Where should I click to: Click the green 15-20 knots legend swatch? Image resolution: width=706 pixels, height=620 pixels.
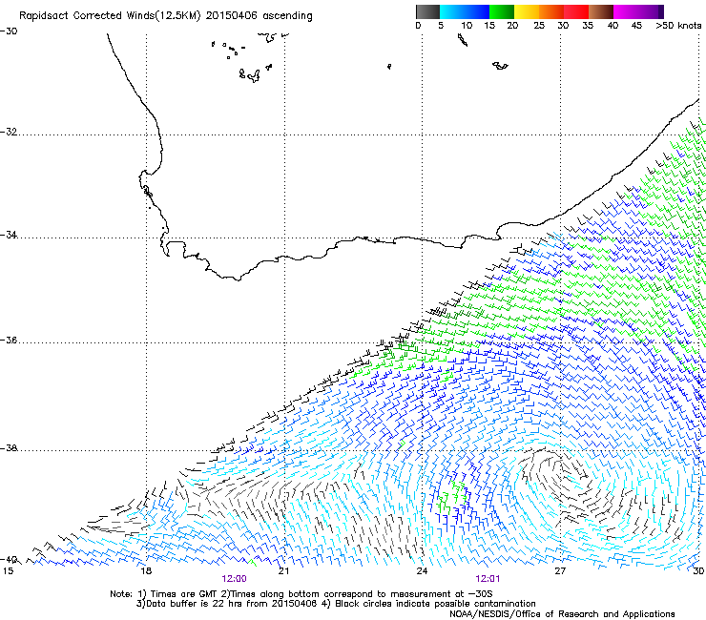point(502,11)
